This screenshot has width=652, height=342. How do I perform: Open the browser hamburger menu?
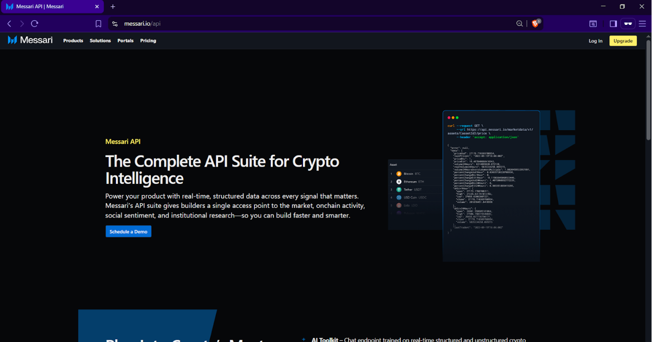(x=642, y=23)
